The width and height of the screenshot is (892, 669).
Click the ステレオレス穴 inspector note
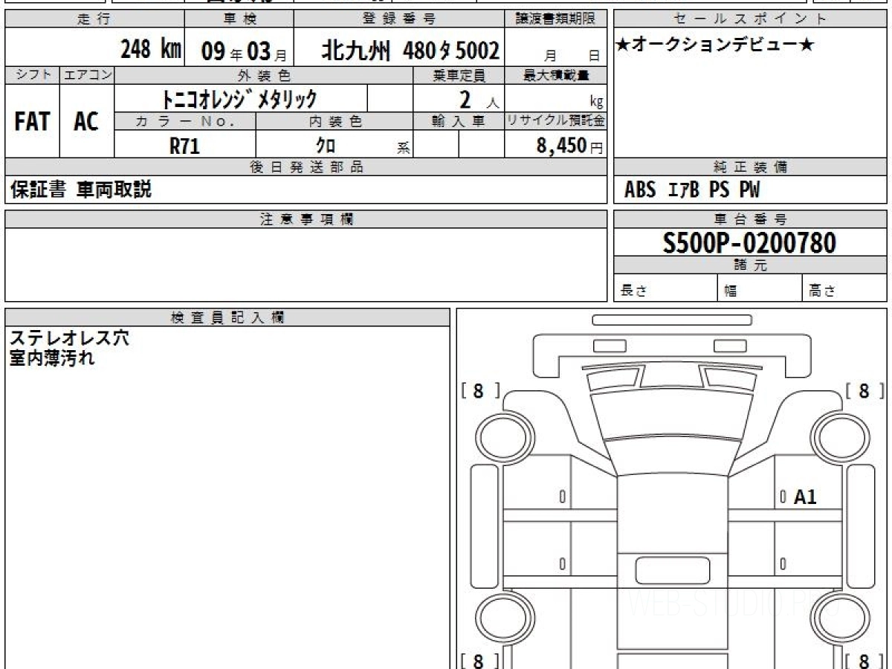(x=69, y=338)
